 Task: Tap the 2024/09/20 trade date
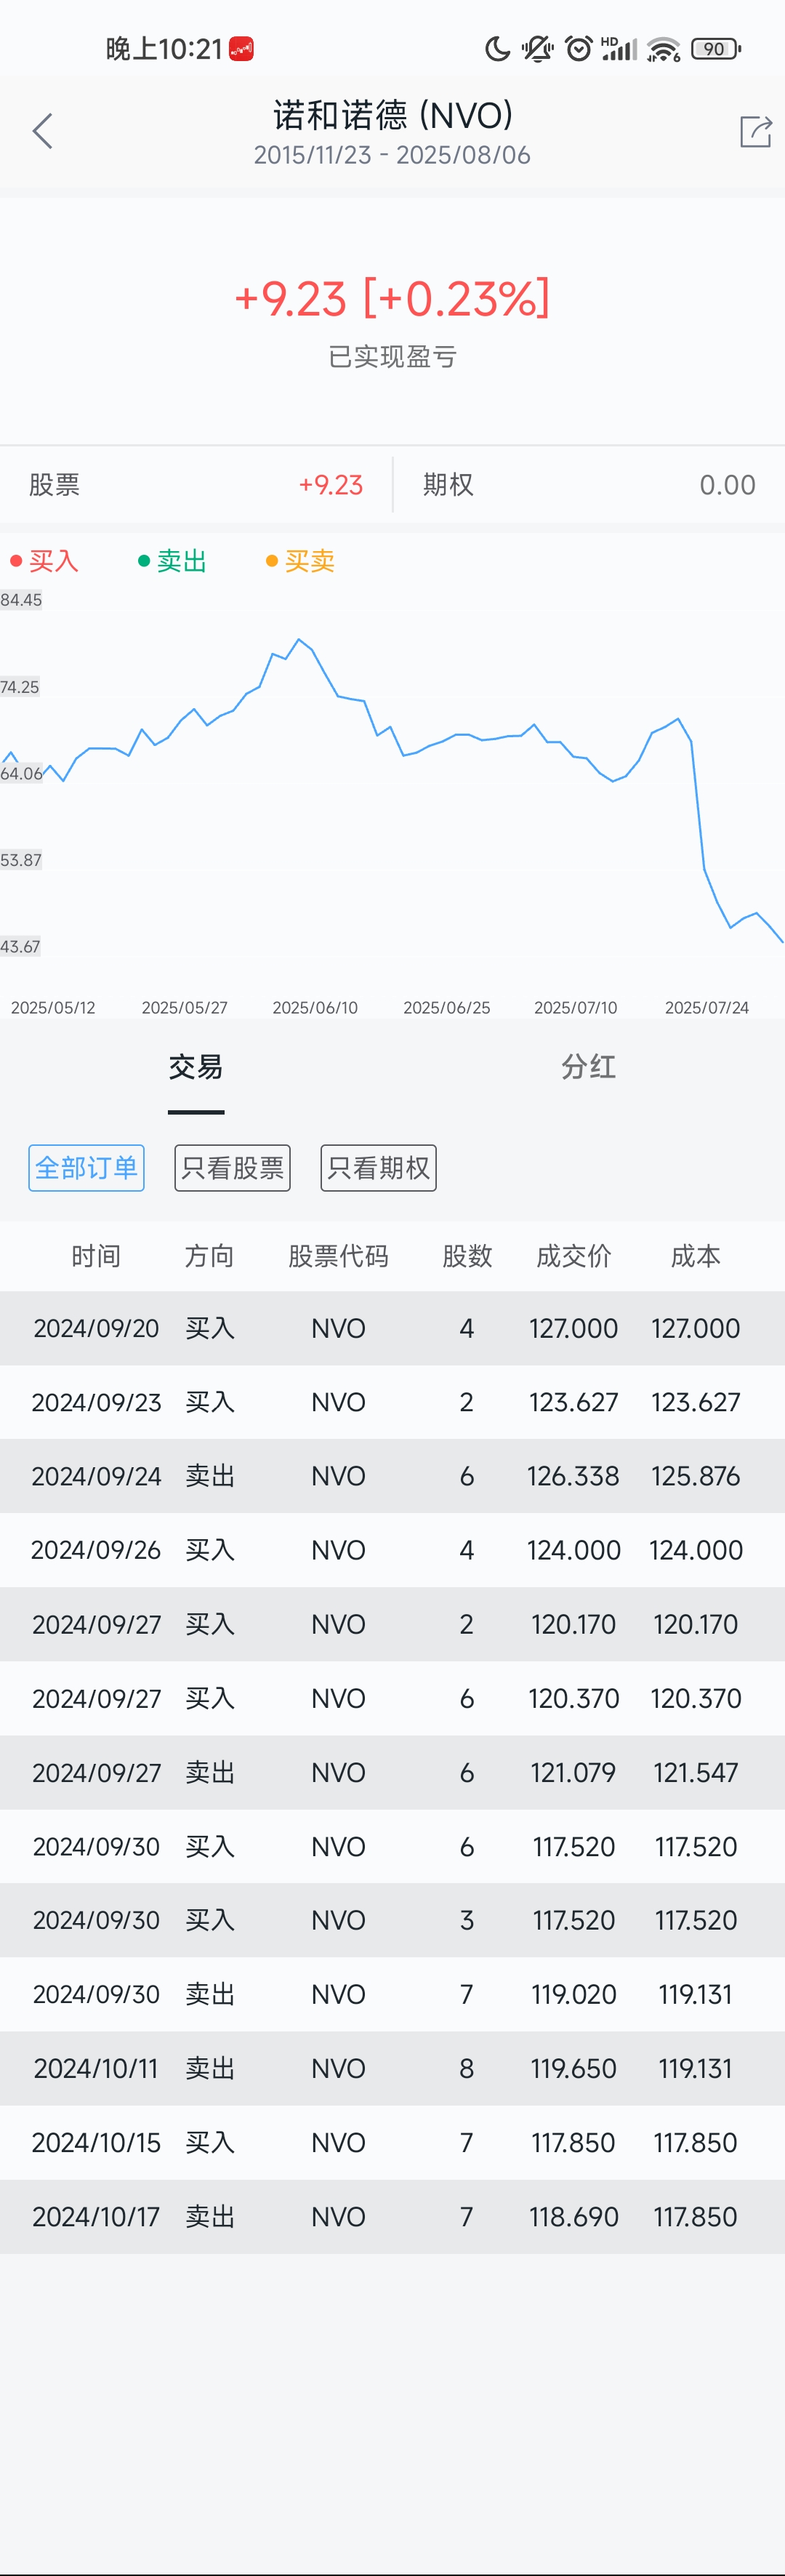pyautogui.click(x=96, y=1328)
